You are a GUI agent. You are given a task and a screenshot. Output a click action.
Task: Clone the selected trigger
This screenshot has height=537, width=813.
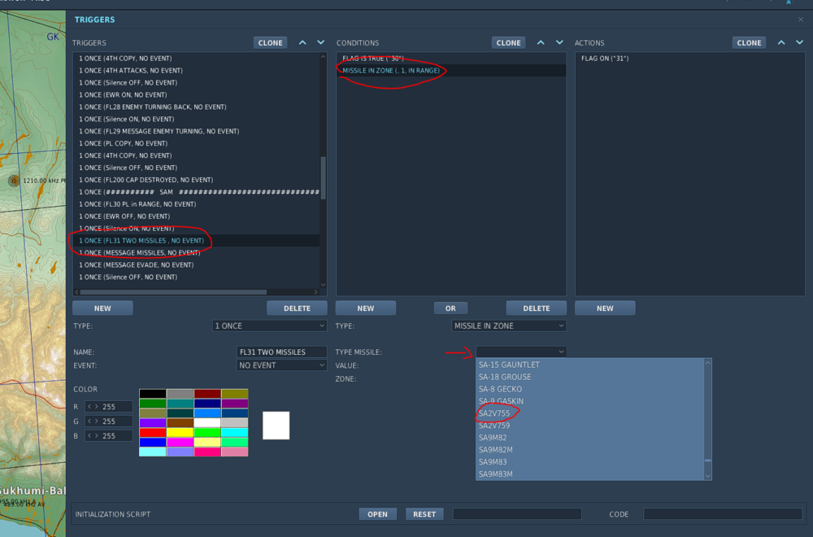270,42
